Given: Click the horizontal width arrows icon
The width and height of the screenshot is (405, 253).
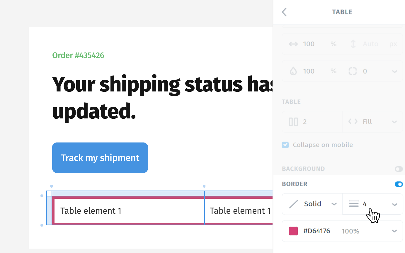Looking at the screenshot, I should (x=293, y=44).
